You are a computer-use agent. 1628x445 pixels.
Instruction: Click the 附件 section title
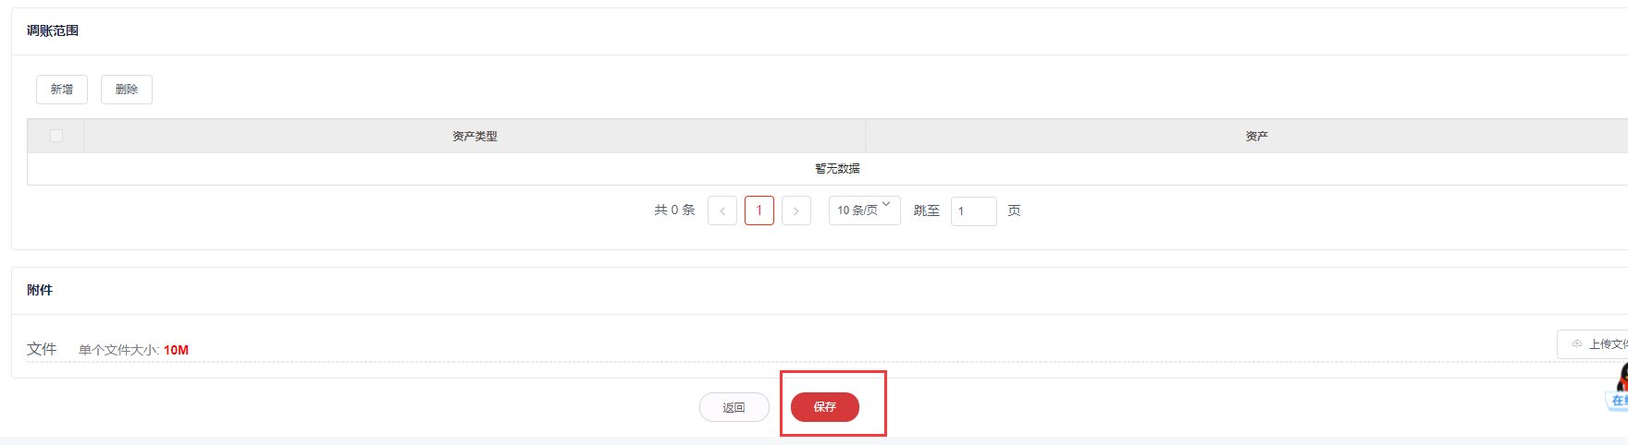[40, 290]
